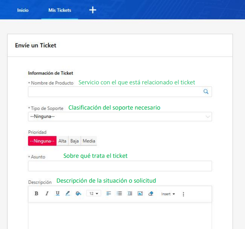Expand the Tipo de Soporte dropdown
This screenshot has width=245, height=229.
coord(120,117)
